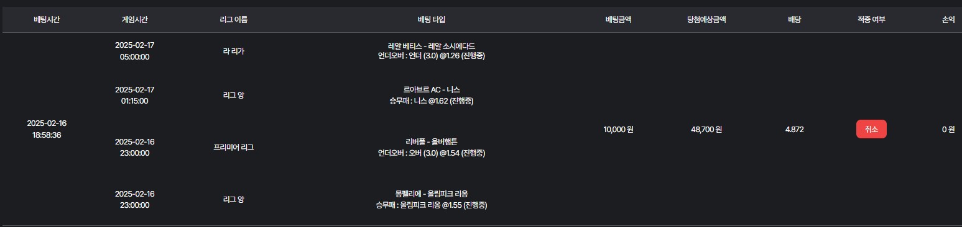Select the 4.872 odds value
Viewport: 962px width, 227px height.
794,130
